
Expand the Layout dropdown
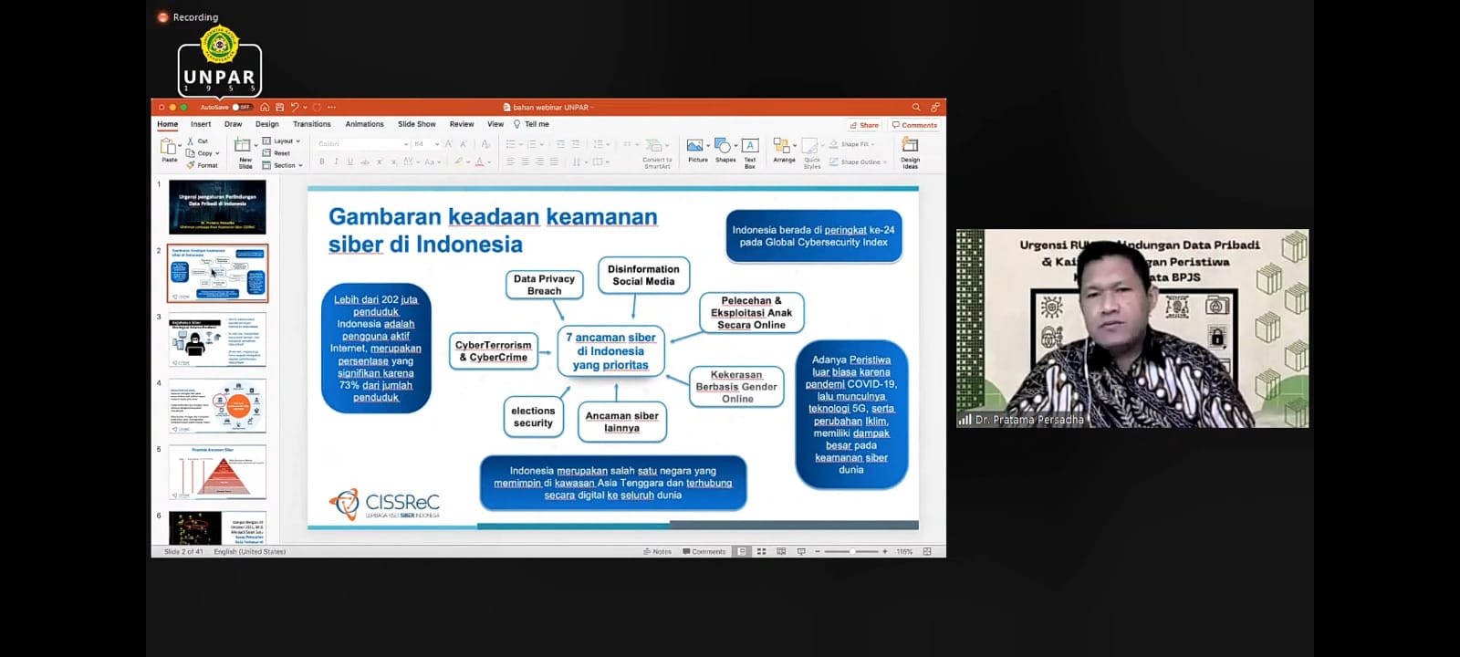point(281,141)
